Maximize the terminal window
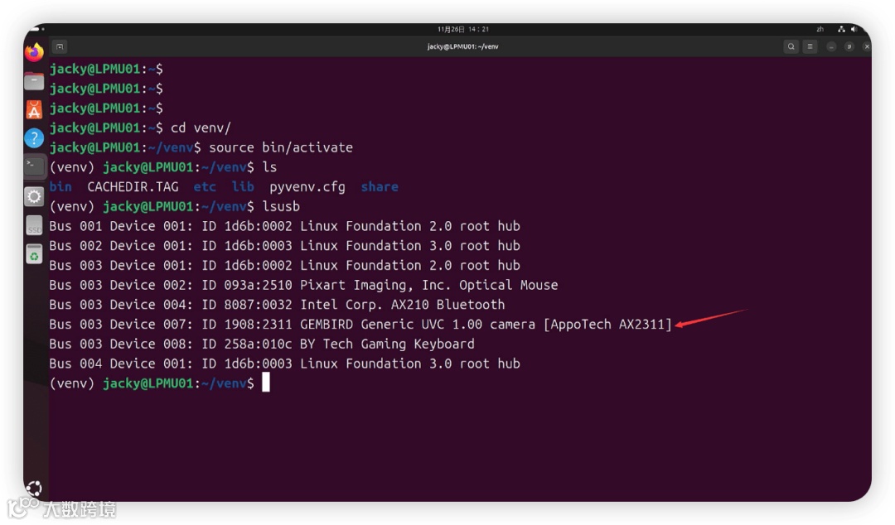This screenshot has height=525, width=895. (x=849, y=47)
